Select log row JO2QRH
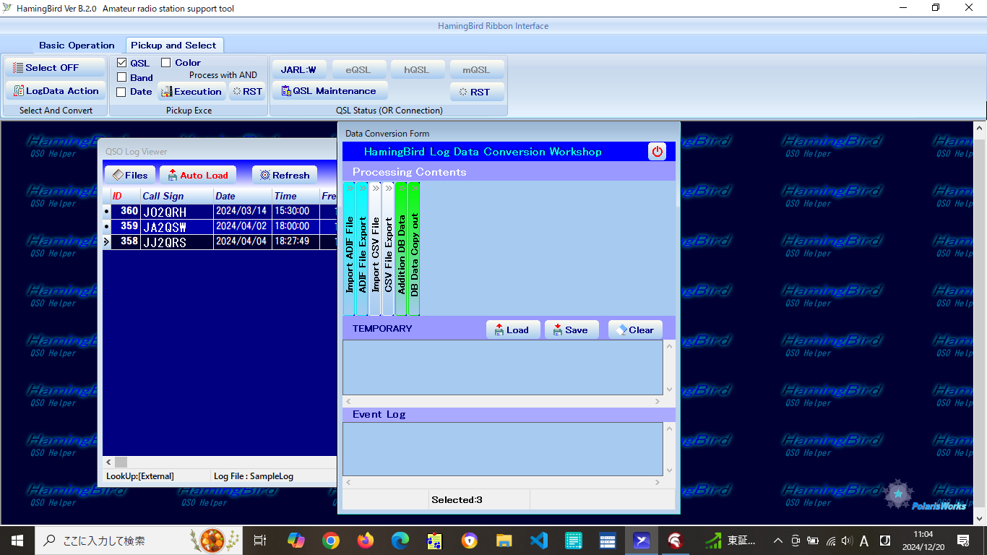 pos(220,212)
